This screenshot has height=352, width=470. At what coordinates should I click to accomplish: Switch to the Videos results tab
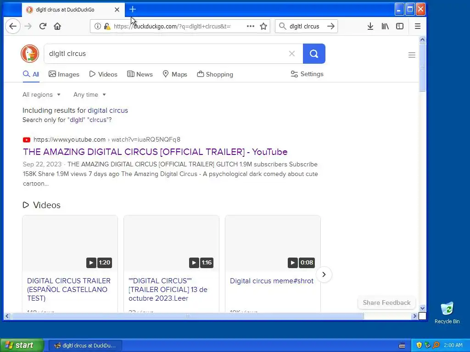(103, 74)
